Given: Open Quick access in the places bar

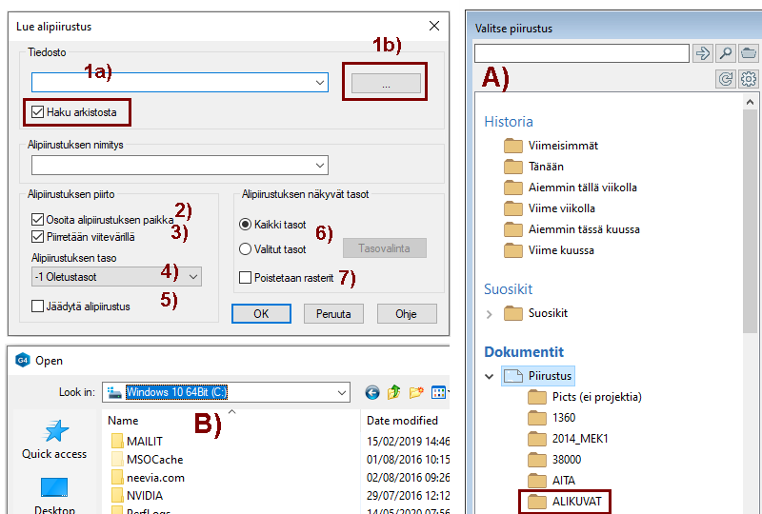Looking at the screenshot, I should pyautogui.click(x=54, y=438).
